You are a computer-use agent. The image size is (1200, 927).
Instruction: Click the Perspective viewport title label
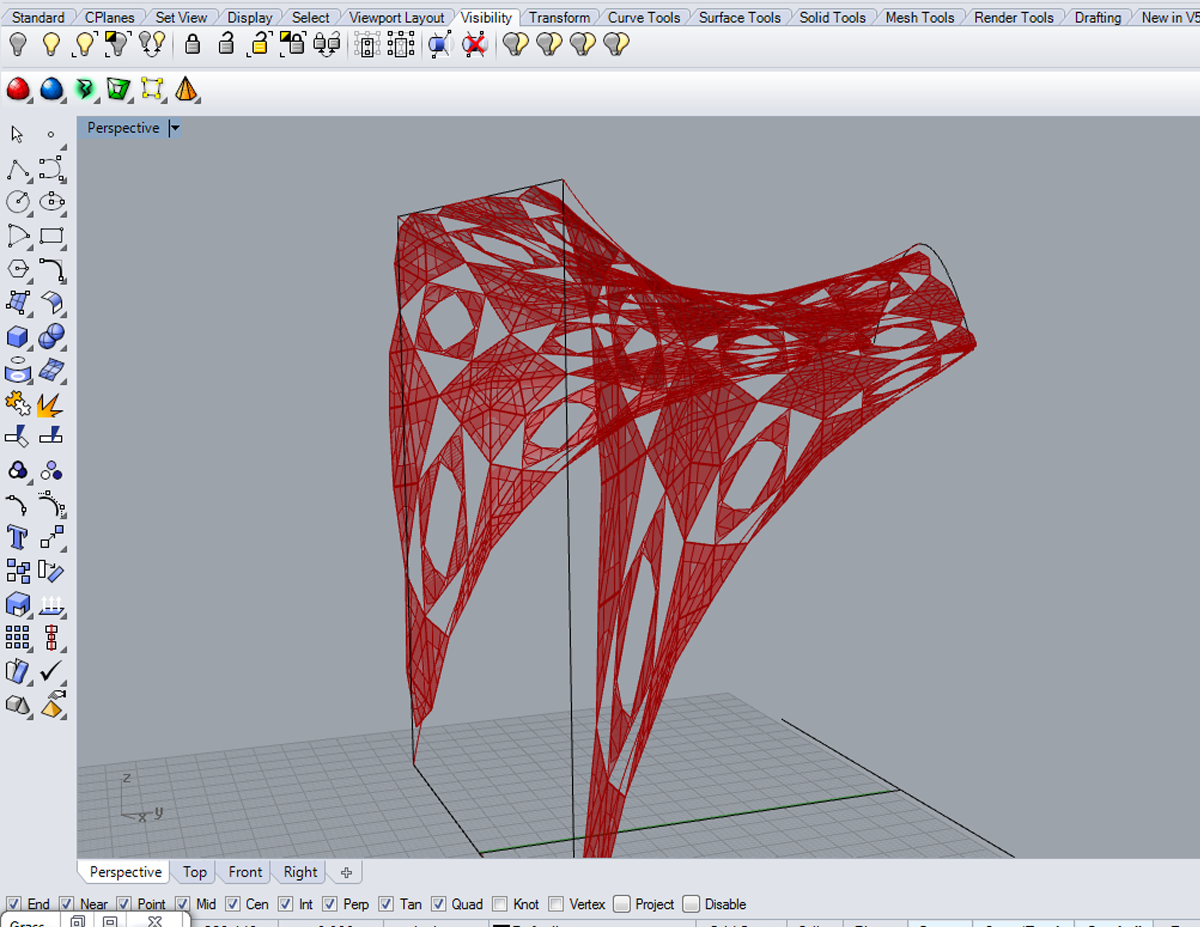click(x=123, y=128)
